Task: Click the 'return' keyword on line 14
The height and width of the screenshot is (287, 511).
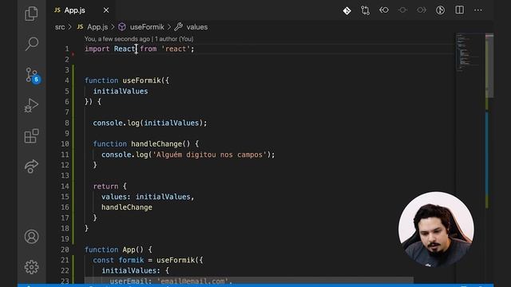Action: tap(105, 186)
